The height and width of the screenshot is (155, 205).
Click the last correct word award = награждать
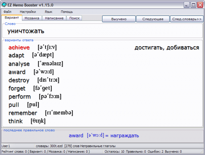click(x=104, y=136)
